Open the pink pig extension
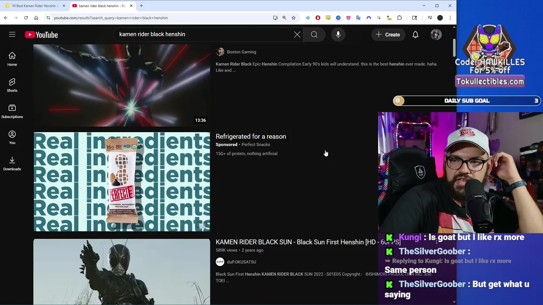This screenshot has height=305, width=543. click(348, 18)
